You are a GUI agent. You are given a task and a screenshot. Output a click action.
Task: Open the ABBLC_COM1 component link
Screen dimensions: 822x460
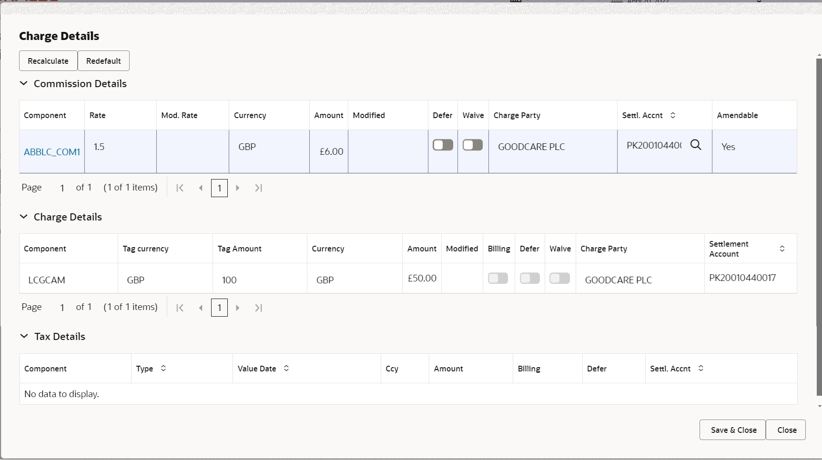pyautogui.click(x=51, y=151)
